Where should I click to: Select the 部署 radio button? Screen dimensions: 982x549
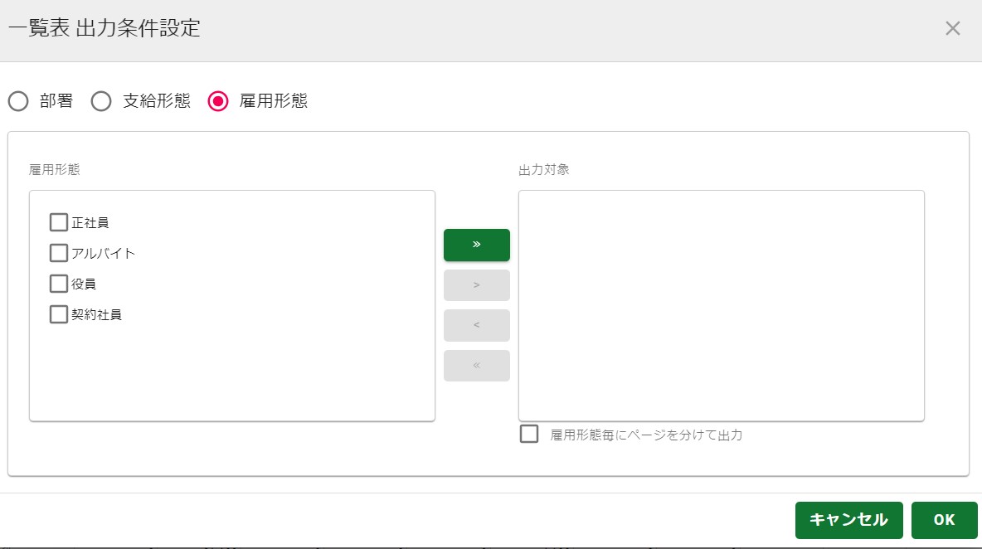(x=18, y=101)
